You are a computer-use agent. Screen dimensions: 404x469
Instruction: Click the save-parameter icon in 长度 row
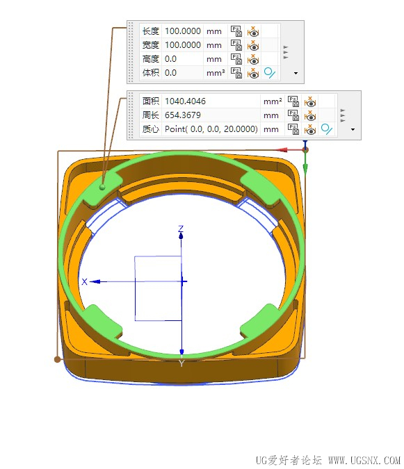[236, 31]
